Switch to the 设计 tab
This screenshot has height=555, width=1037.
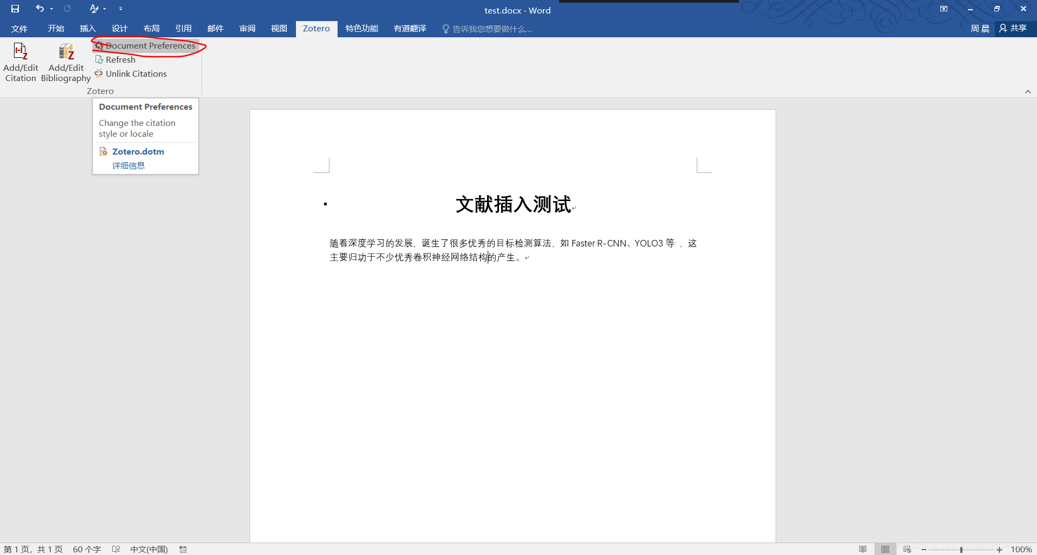(119, 29)
